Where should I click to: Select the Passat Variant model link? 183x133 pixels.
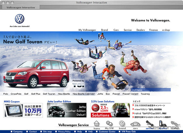(x=130, y=94)
